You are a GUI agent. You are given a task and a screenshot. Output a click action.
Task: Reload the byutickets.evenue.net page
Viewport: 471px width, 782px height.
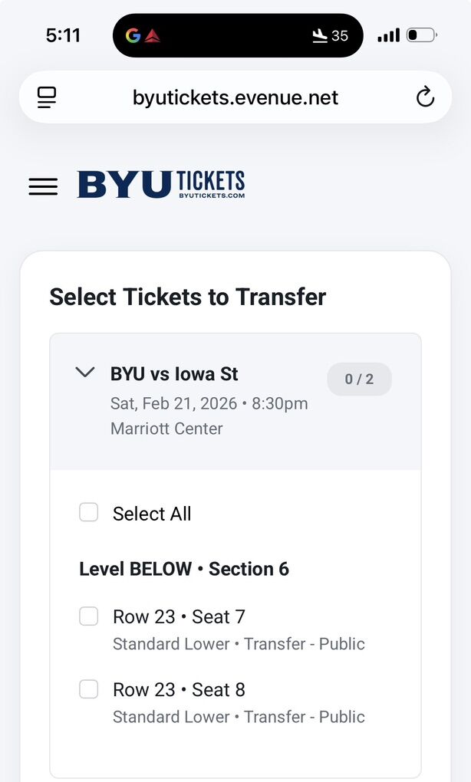pos(424,97)
